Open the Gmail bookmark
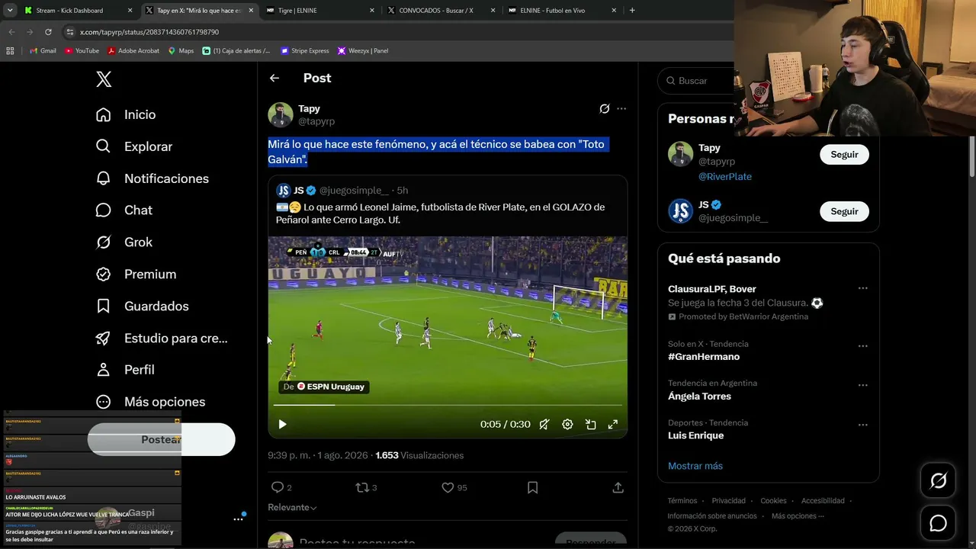 (43, 51)
